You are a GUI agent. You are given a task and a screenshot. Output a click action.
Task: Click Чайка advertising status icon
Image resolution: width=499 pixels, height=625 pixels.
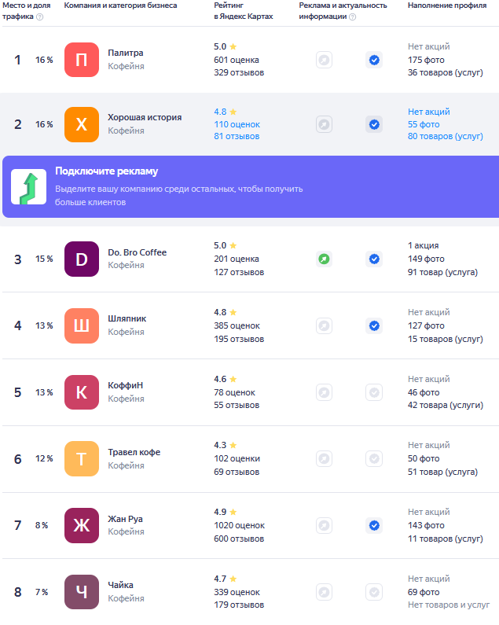[x=324, y=592]
